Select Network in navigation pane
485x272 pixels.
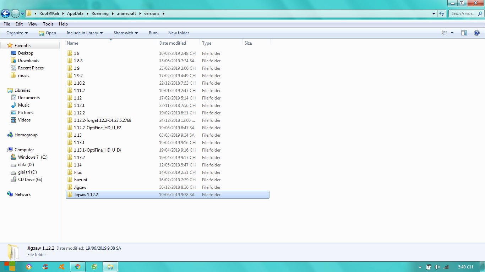click(22, 194)
